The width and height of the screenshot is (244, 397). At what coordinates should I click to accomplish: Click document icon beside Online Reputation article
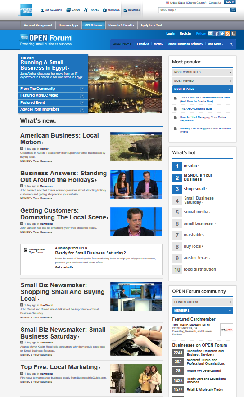coord(175,117)
